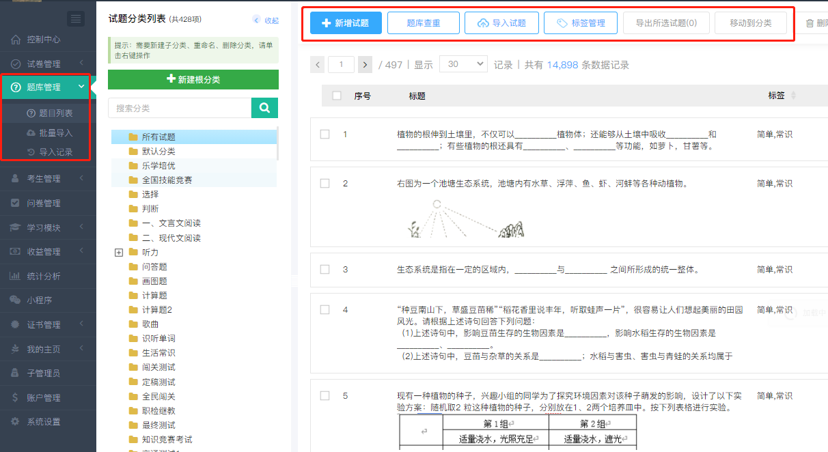Viewport: 828px width, 452px height.
Task: Click the folder icon of 所有试题
Action: coord(133,137)
